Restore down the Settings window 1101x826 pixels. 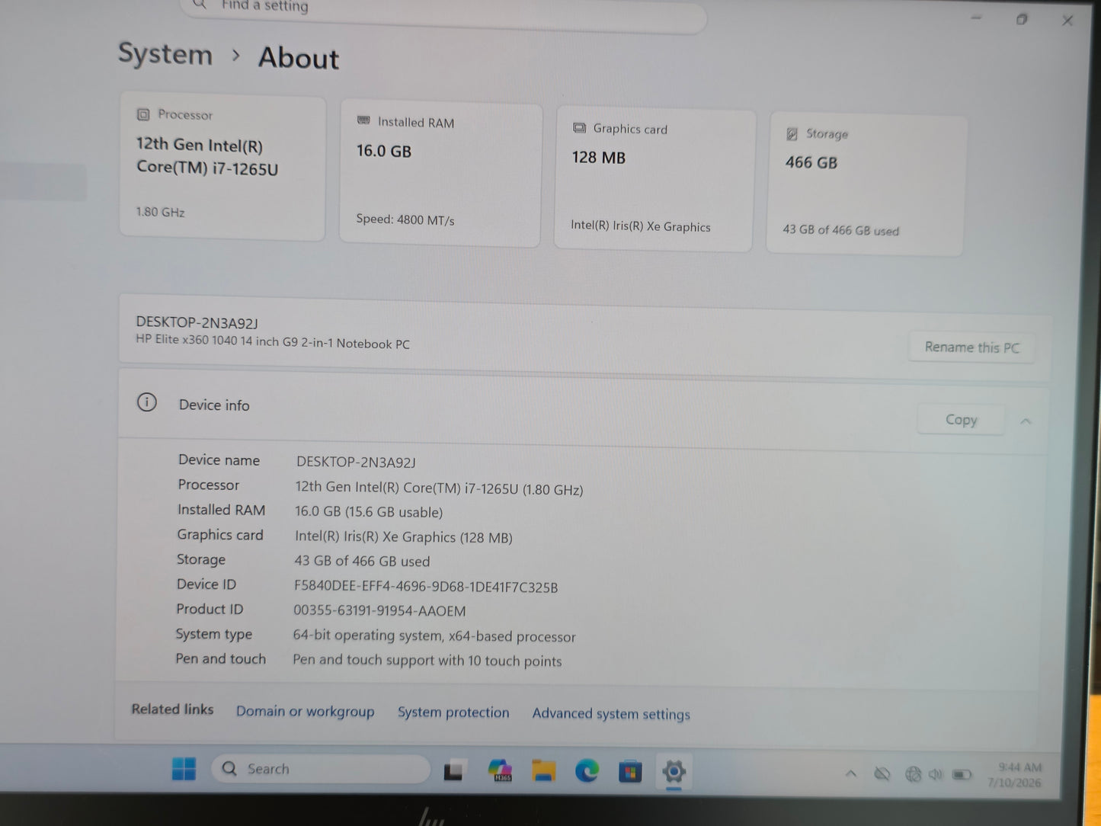tap(1022, 20)
